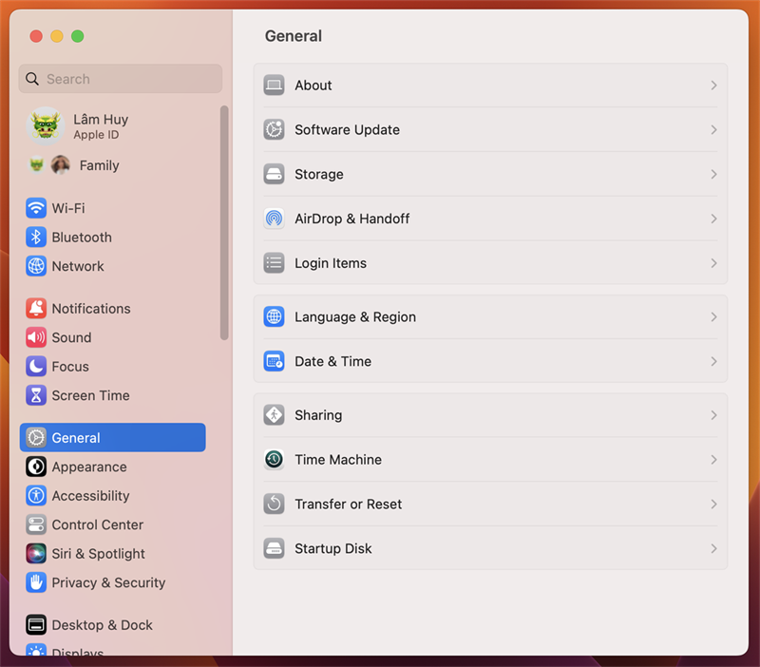Viewport: 760px width, 667px height.
Task: Select General label in the sidebar
Action: [x=76, y=438]
